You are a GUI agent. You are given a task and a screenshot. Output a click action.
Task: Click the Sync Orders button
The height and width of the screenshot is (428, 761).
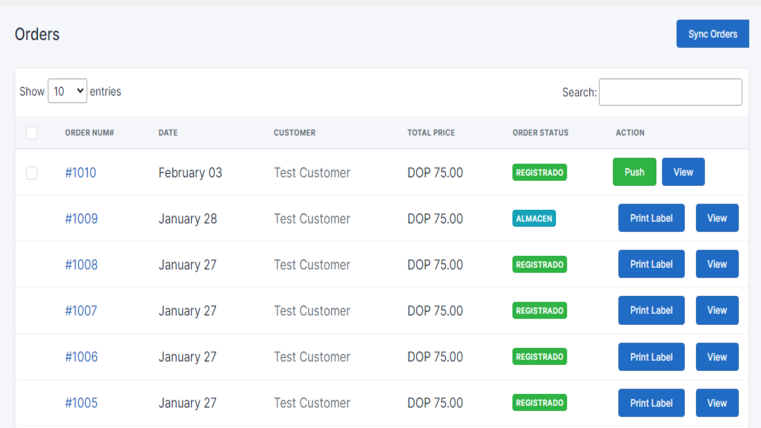pos(712,33)
